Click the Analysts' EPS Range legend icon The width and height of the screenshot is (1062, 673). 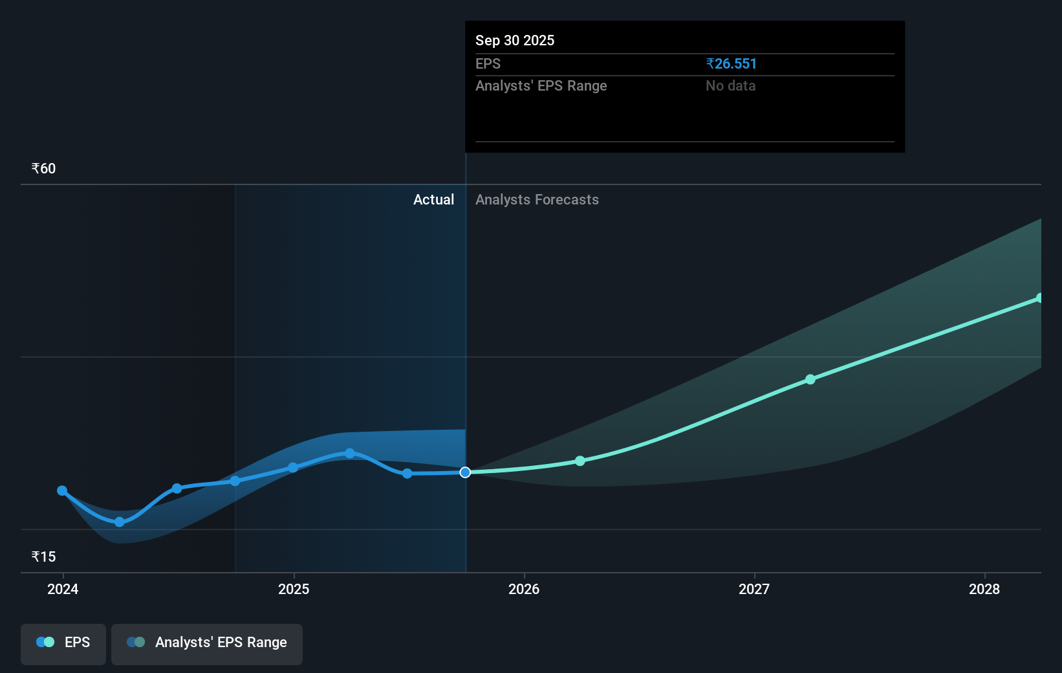(x=136, y=641)
